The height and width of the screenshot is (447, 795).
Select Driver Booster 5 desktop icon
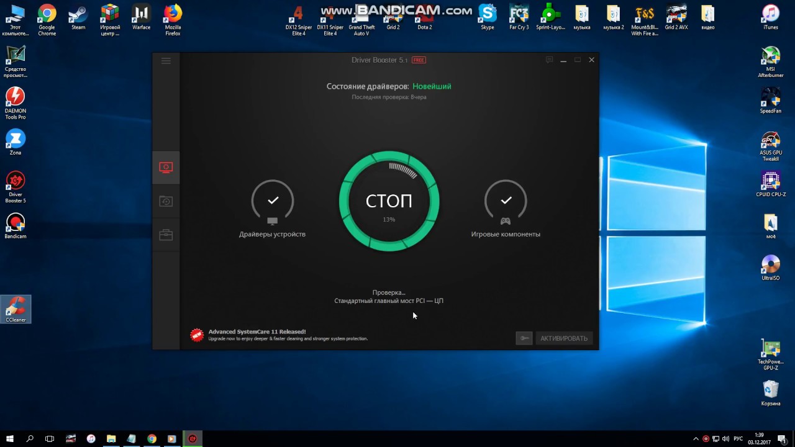click(16, 187)
